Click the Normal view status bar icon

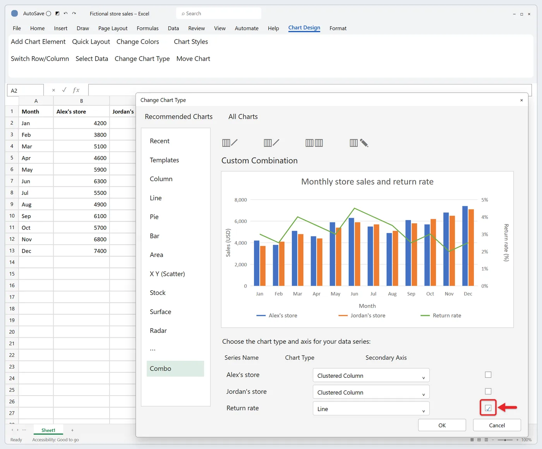pos(472,440)
